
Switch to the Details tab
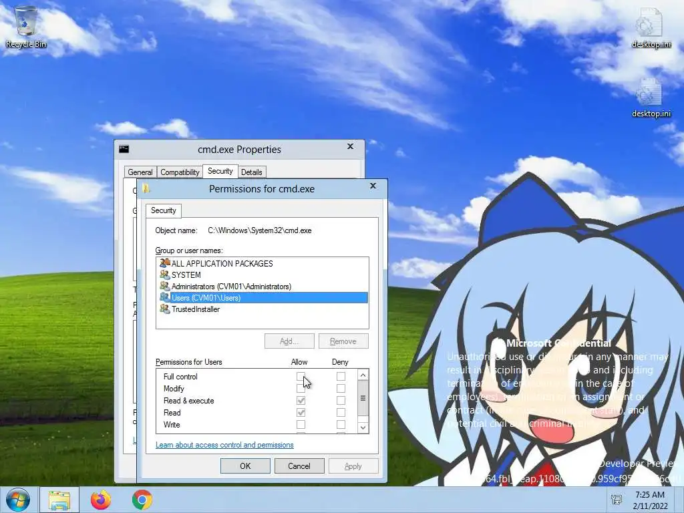point(252,172)
